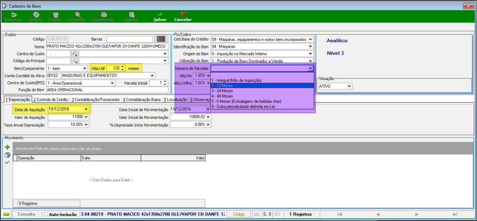Open Conta Contábil do Ativo dropdown
The height and width of the screenshot is (221, 477).
[x=153, y=76]
